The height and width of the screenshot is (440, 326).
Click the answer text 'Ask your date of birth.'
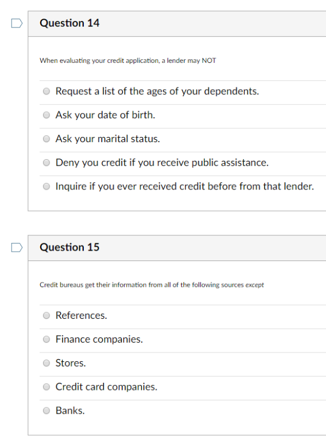105,115
